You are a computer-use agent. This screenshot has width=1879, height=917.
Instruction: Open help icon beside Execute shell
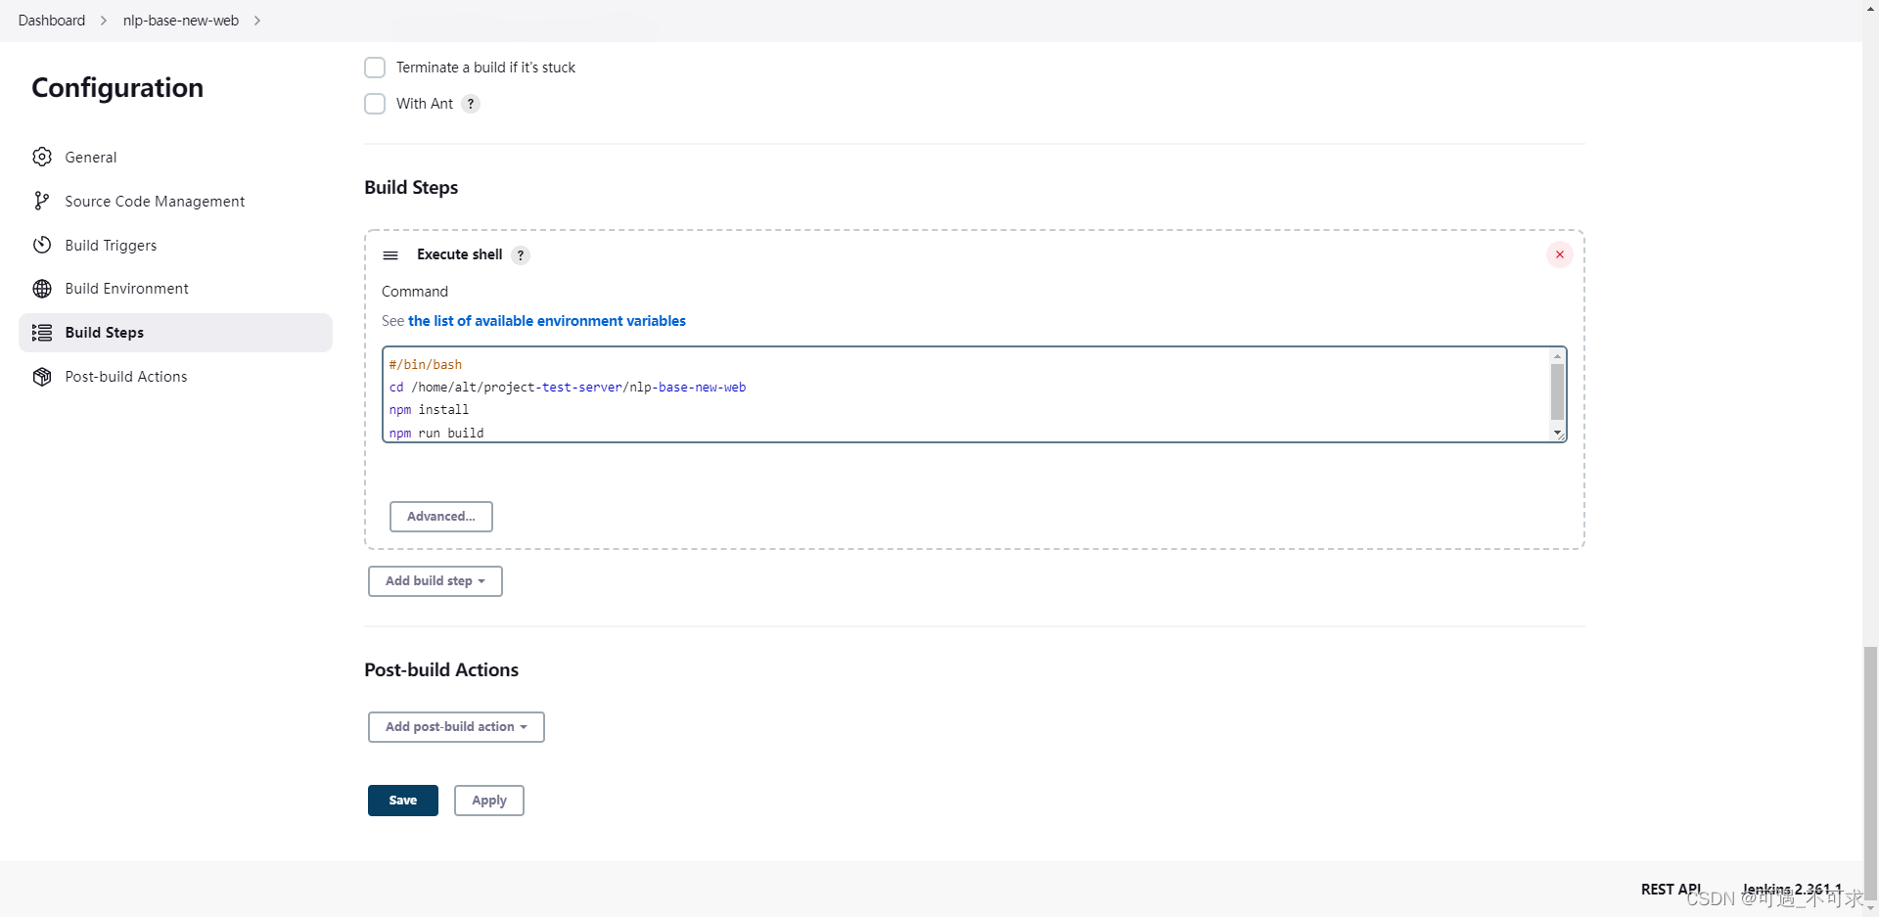(521, 255)
